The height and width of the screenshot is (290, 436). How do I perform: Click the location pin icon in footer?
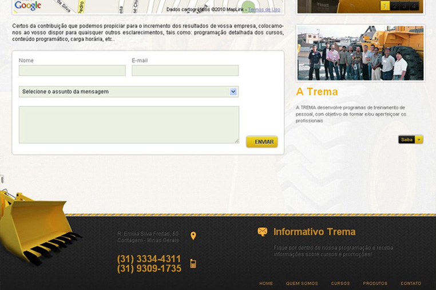[x=193, y=236]
